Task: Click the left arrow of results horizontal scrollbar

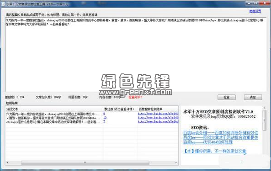Action: 7,162
